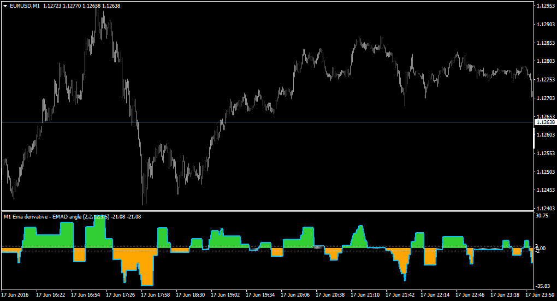The width and height of the screenshot is (557, 301).
Task: Click price scale label 1.12553
Action: pyautogui.click(x=546, y=153)
